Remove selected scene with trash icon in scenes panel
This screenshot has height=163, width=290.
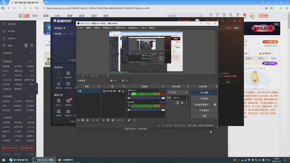pyautogui.click(x=83, y=120)
